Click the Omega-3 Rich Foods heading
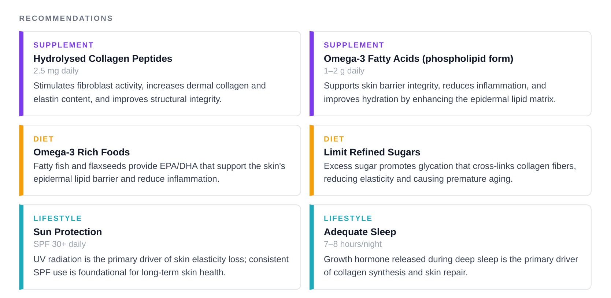Image resolution: width=611 pixels, height=298 pixels. tap(81, 152)
